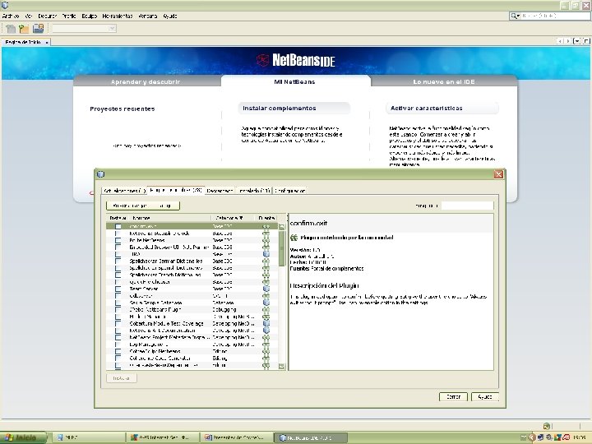
Task: Click source icon in Spellchecker French Dictionaries row
Action: pyautogui.click(x=266, y=275)
